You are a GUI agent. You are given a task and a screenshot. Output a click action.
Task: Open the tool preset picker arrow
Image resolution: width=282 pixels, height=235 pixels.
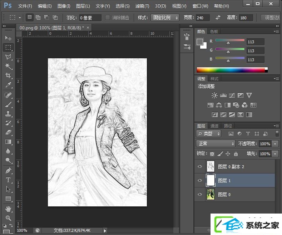coord(20,18)
